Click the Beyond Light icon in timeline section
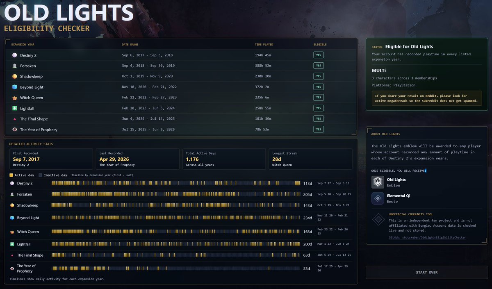The image size is (492, 289). (x=12, y=218)
